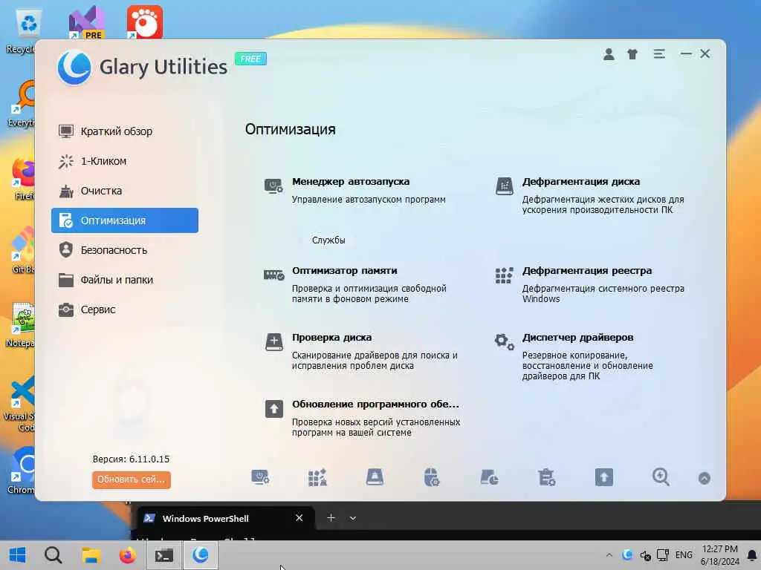Expand the bottom toolbar with the round up-arrow

[705, 479]
